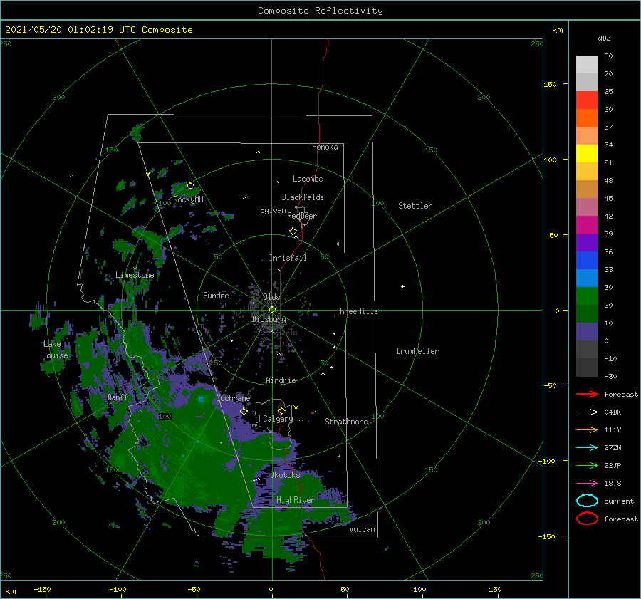Pick the magenta swatch between 42 and 39
Viewport: 641px width, 599px height.
click(587, 225)
